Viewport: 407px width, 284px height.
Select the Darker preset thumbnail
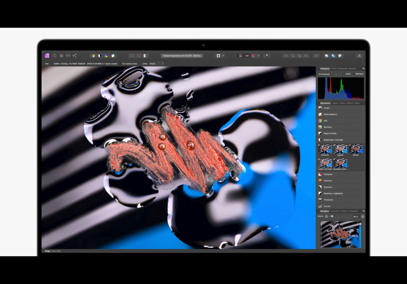click(x=355, y=149)
